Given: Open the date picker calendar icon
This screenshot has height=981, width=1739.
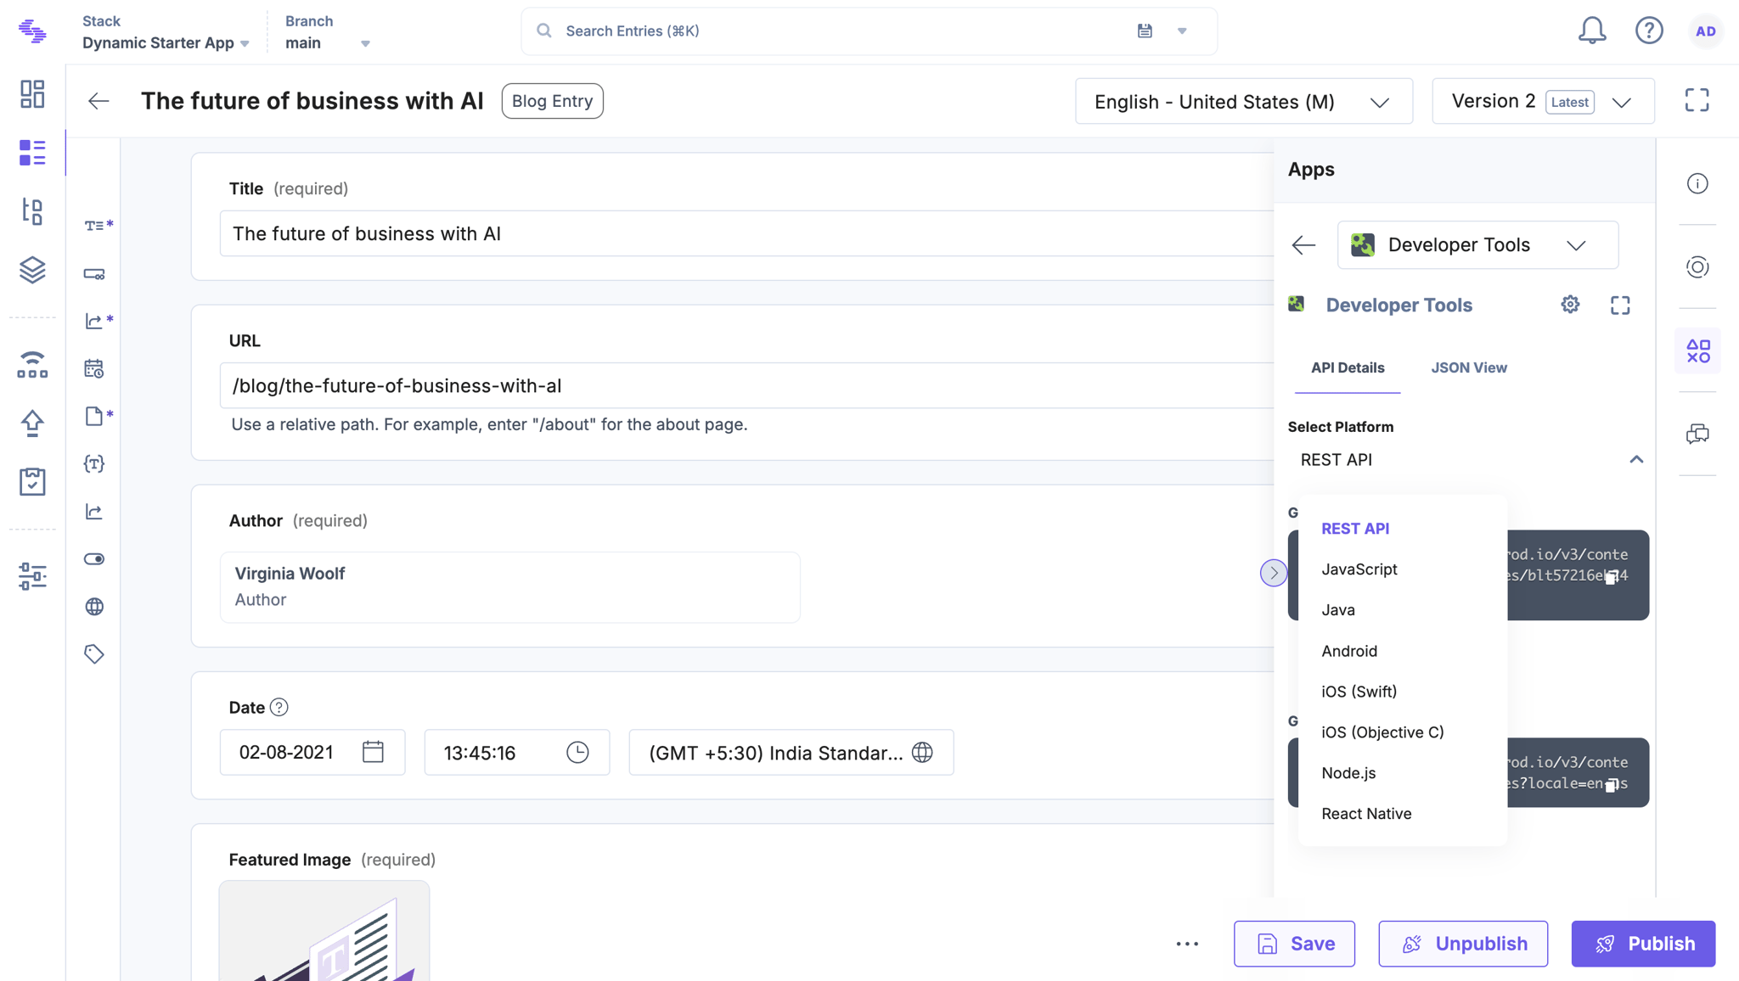Looking at the screenshot, I should tap(373, 752).
